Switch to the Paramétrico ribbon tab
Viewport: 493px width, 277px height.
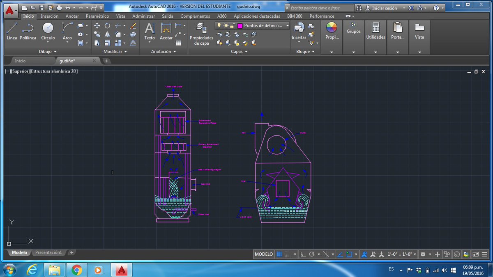coord(97,16)
